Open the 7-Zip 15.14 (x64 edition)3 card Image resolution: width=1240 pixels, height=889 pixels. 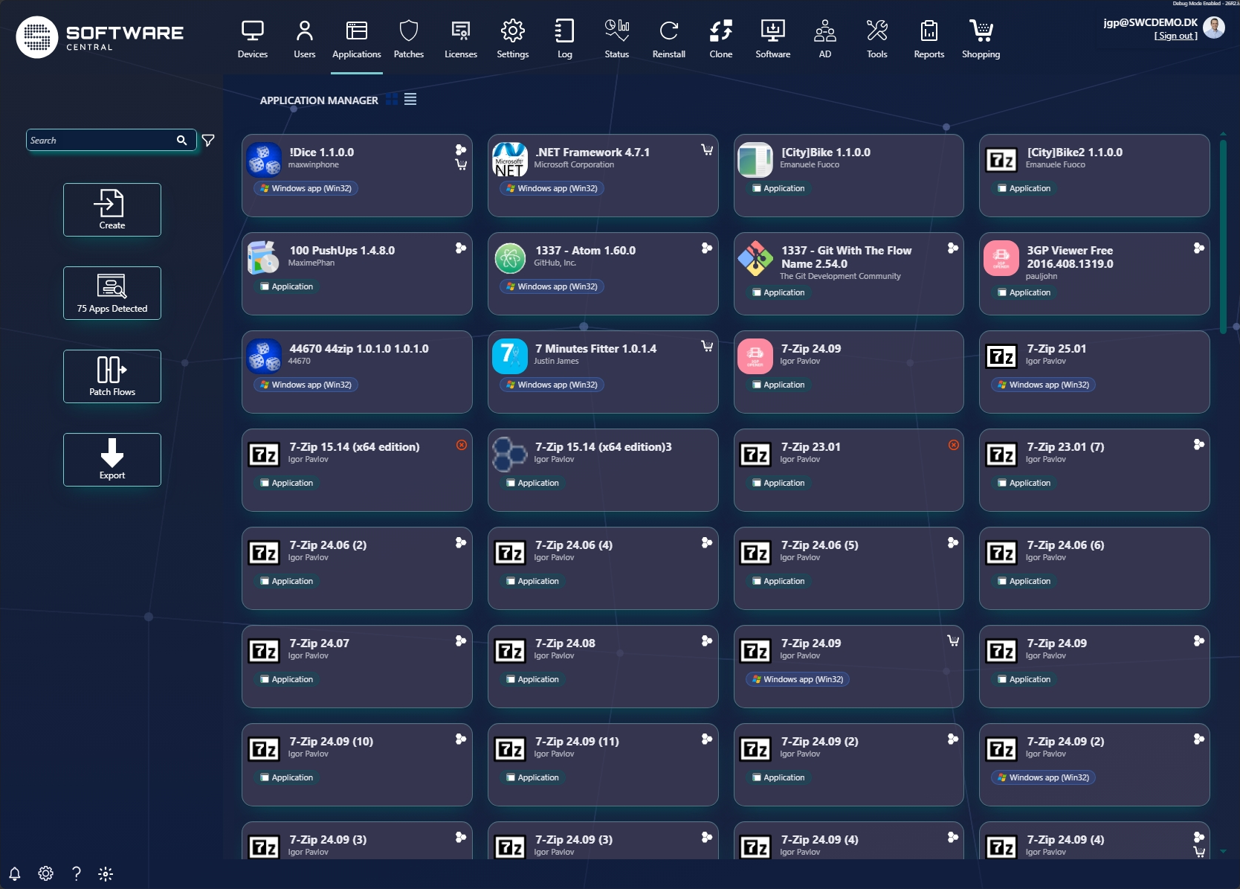(603, 470)
